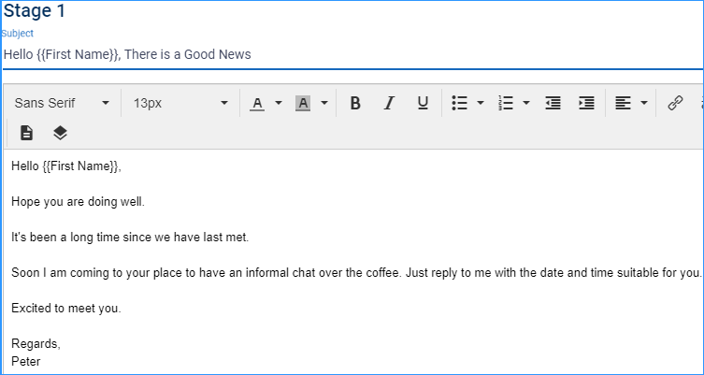Expand the highlight color dropdown arrow

tap(324, 103)
